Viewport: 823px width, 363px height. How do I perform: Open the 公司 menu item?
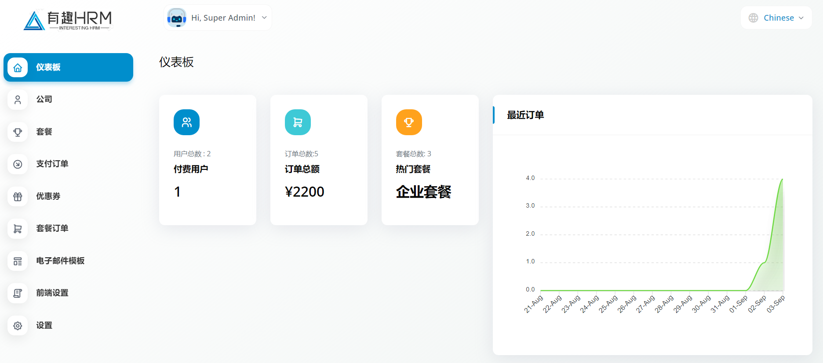pyautogui.click(x=44, y=100)
